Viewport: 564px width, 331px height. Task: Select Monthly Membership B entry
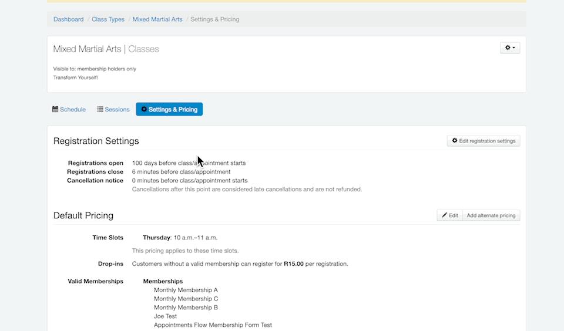coord(186,308)
